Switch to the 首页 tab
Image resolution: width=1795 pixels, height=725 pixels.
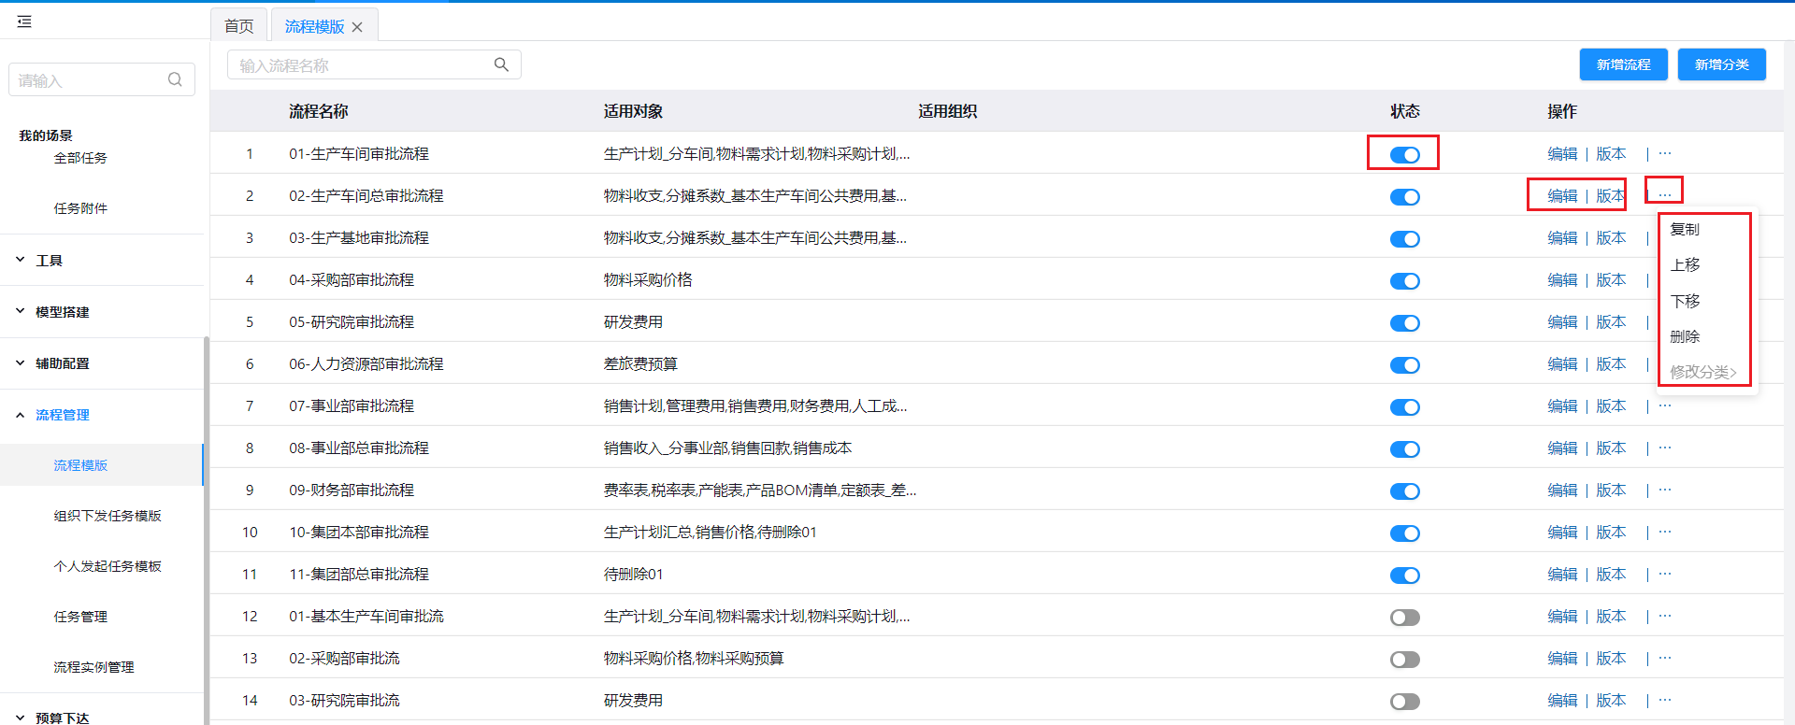point(238,26)
